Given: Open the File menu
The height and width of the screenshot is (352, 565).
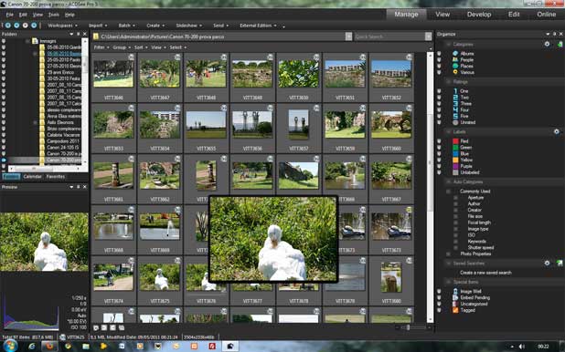Looking at the screenshot, I should pyautogui.click(x=10, y=15).
